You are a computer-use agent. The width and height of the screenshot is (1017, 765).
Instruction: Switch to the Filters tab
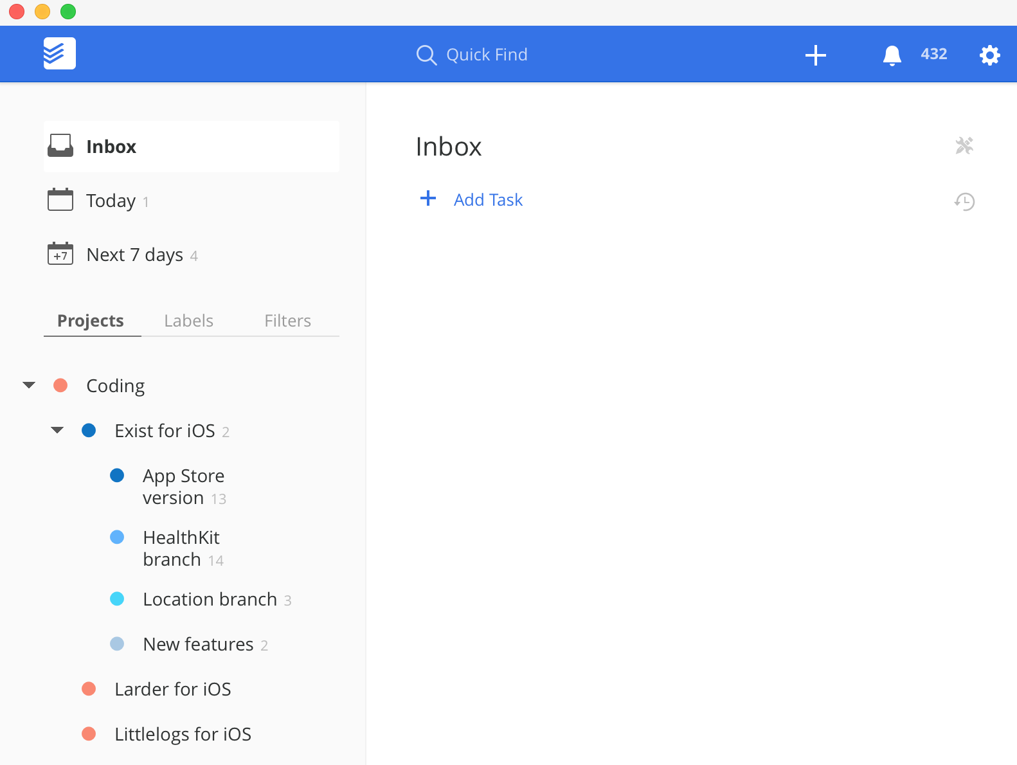pyautogui.click(x=288, y=321)
